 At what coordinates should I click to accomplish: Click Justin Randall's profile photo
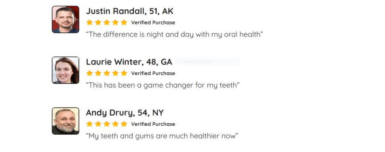(65, 20)
